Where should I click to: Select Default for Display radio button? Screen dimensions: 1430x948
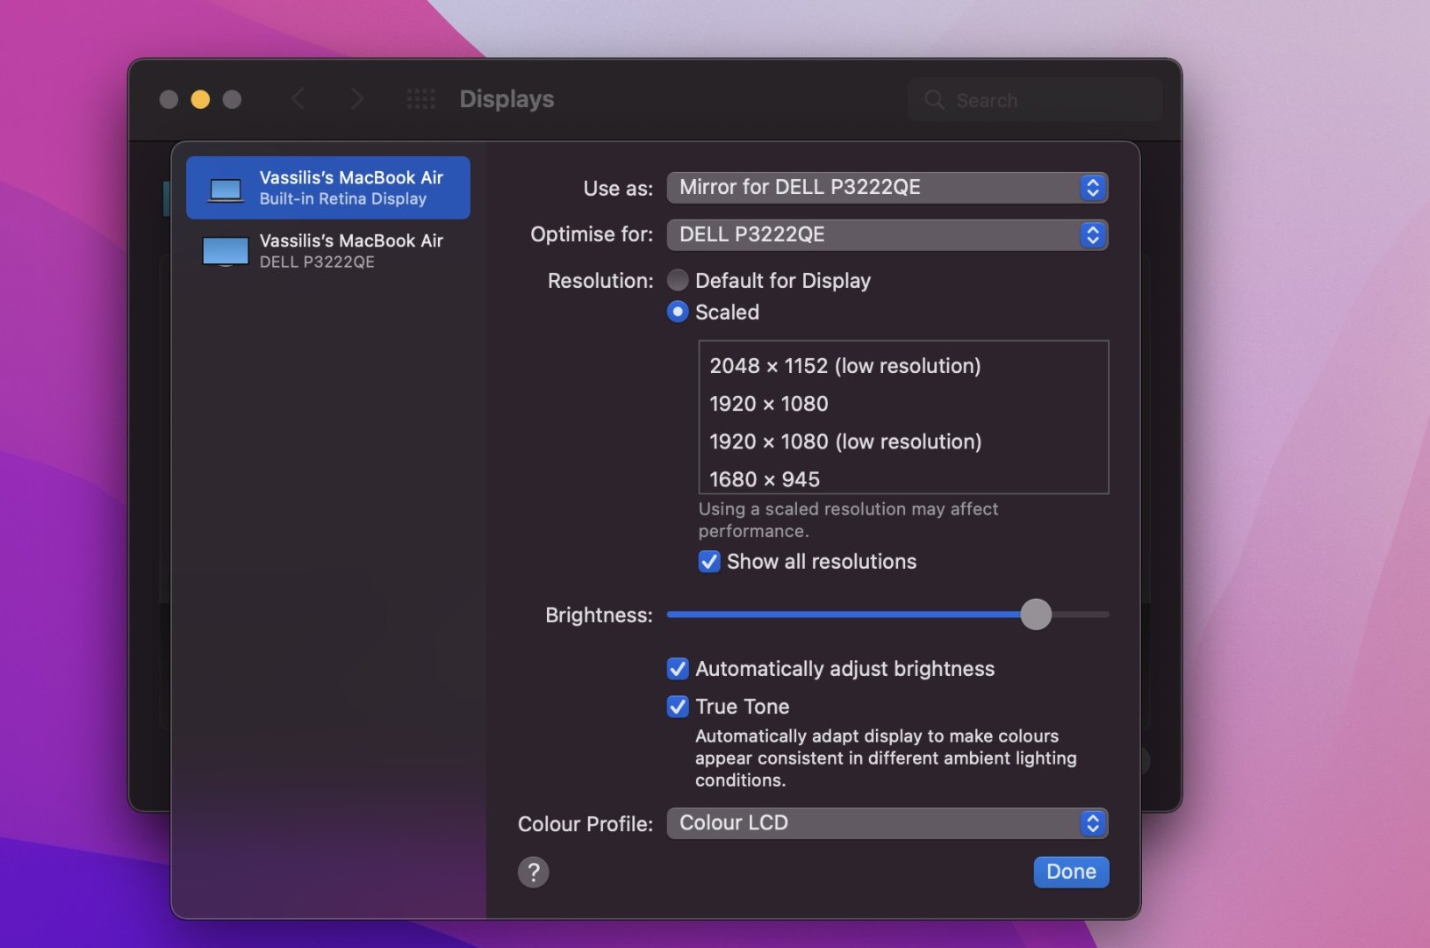point(678,280)
